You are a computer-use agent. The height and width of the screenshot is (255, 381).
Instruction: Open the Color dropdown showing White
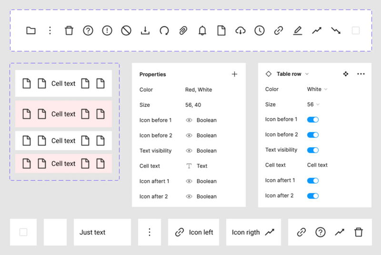pyautogui.click(x=317, y=89)
